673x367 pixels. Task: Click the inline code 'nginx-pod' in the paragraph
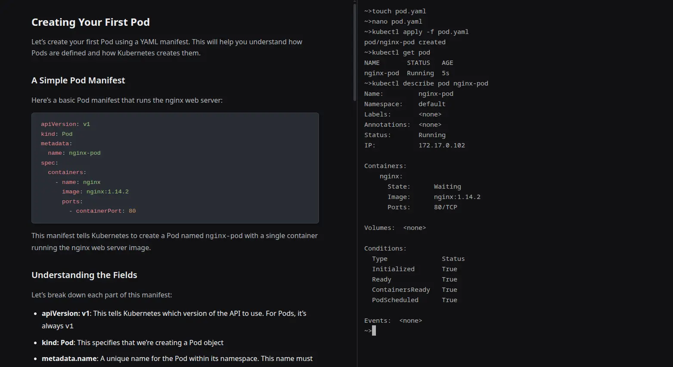click(x=224, y=236)
